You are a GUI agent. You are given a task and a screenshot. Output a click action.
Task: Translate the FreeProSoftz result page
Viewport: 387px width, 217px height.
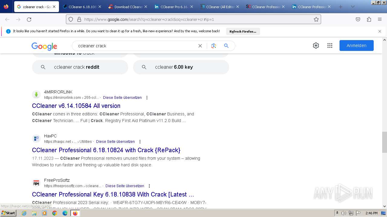click(x=125, y=186)
